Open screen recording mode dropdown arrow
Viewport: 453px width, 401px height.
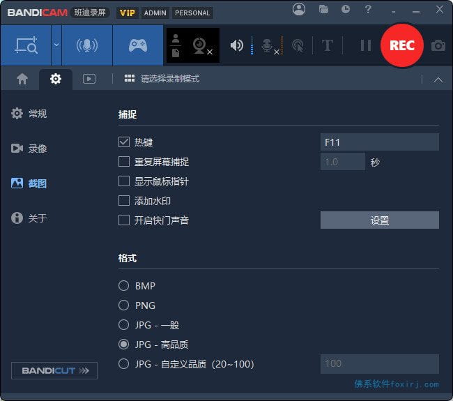tap(56, 45)
